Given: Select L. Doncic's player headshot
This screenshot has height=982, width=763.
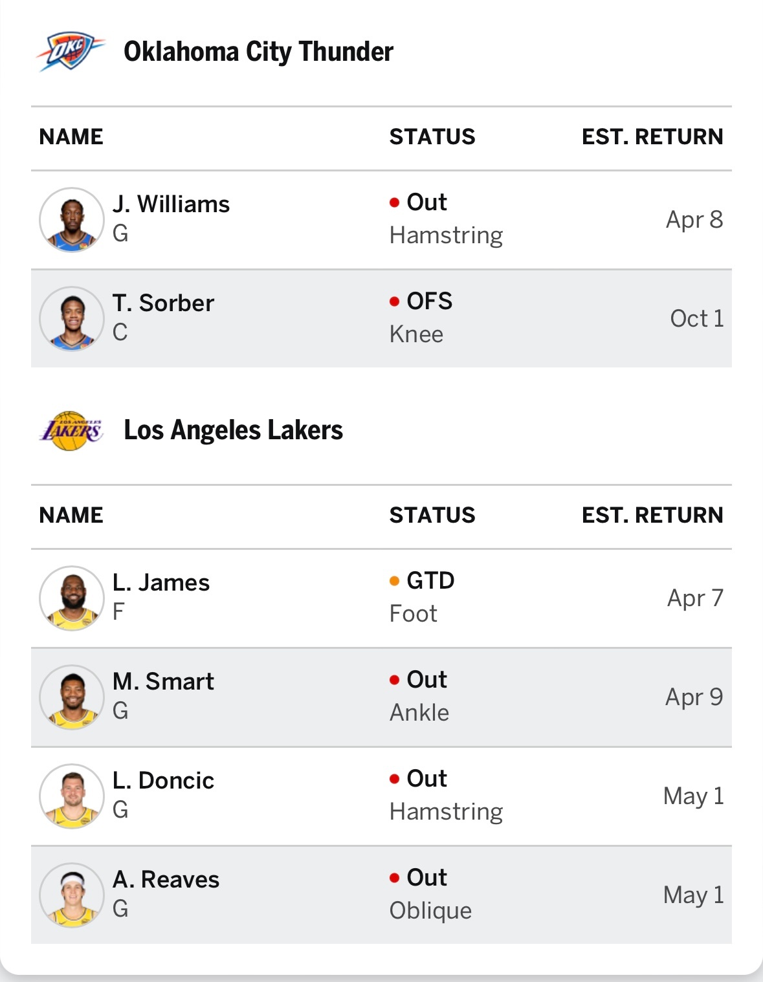Looking at the screenshot, I should coord(72,796).
